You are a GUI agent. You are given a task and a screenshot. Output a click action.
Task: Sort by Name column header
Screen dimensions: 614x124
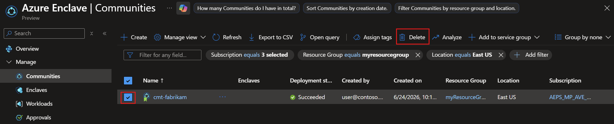coord(153,81)
